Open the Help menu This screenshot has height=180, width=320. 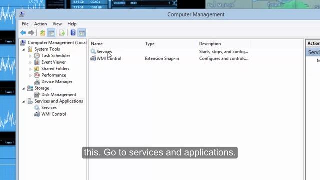(72, 24)
